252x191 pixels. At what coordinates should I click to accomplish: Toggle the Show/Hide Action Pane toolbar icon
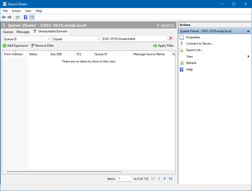(x=32, y=17)
